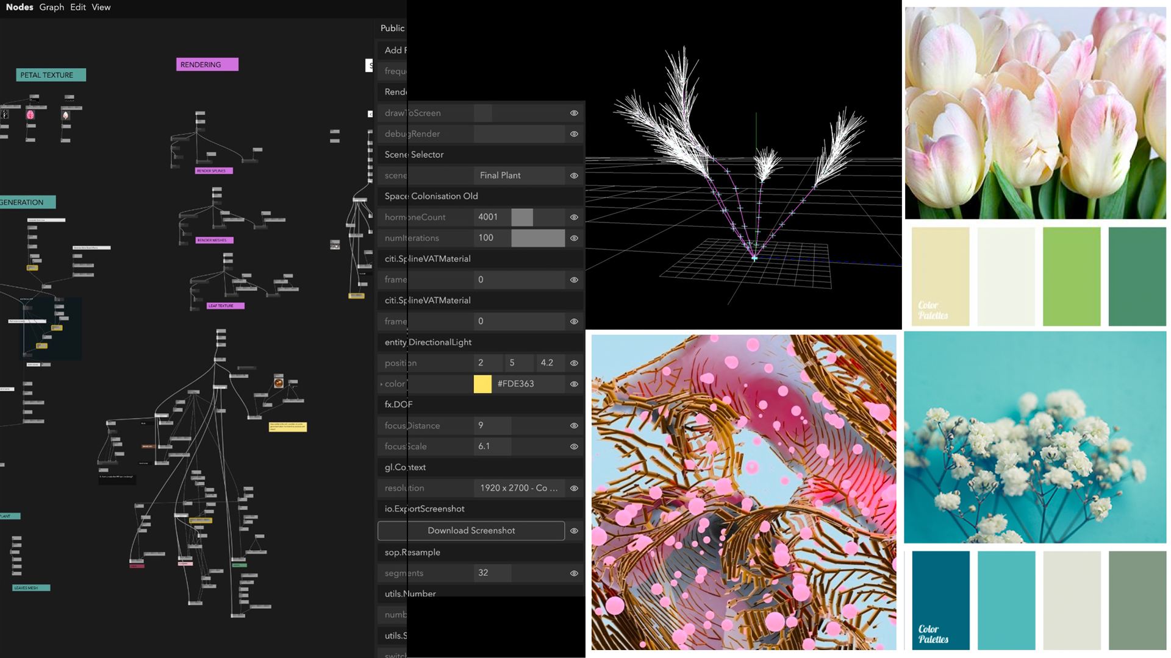This screenshot has width=1171, height=658.
Task: Click the eye icon next to numIterations
Action: coord(574,238)
